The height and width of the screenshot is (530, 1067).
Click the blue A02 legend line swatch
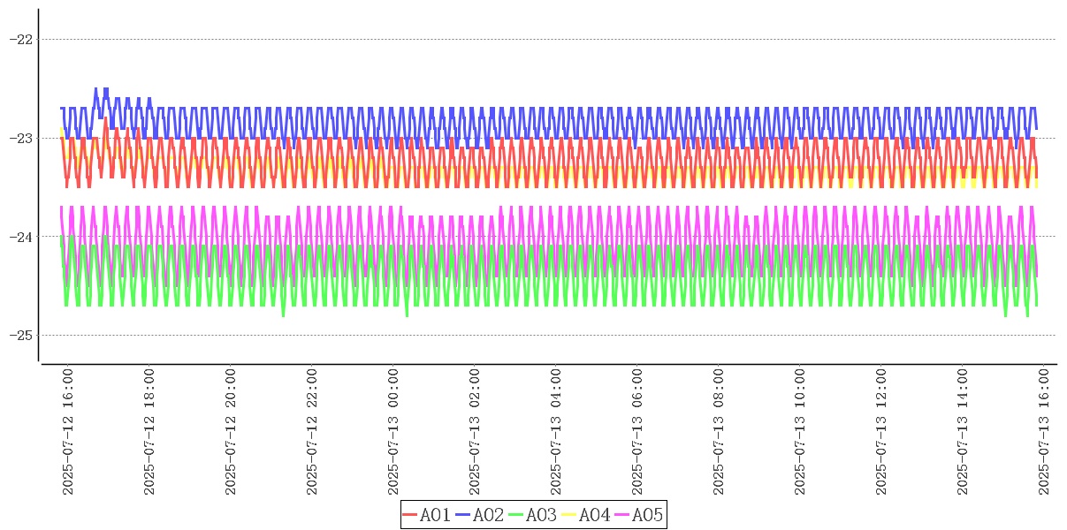pos(463,515)
